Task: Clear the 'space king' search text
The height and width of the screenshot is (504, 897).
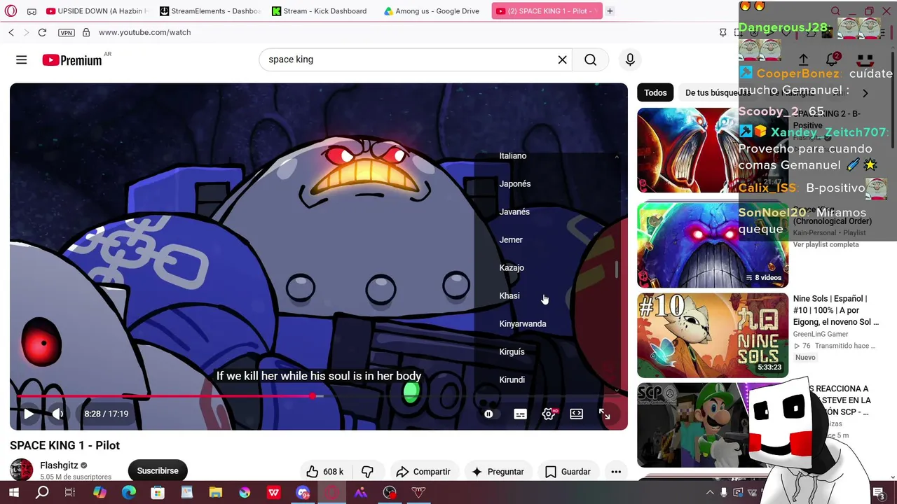Action: 562,59
